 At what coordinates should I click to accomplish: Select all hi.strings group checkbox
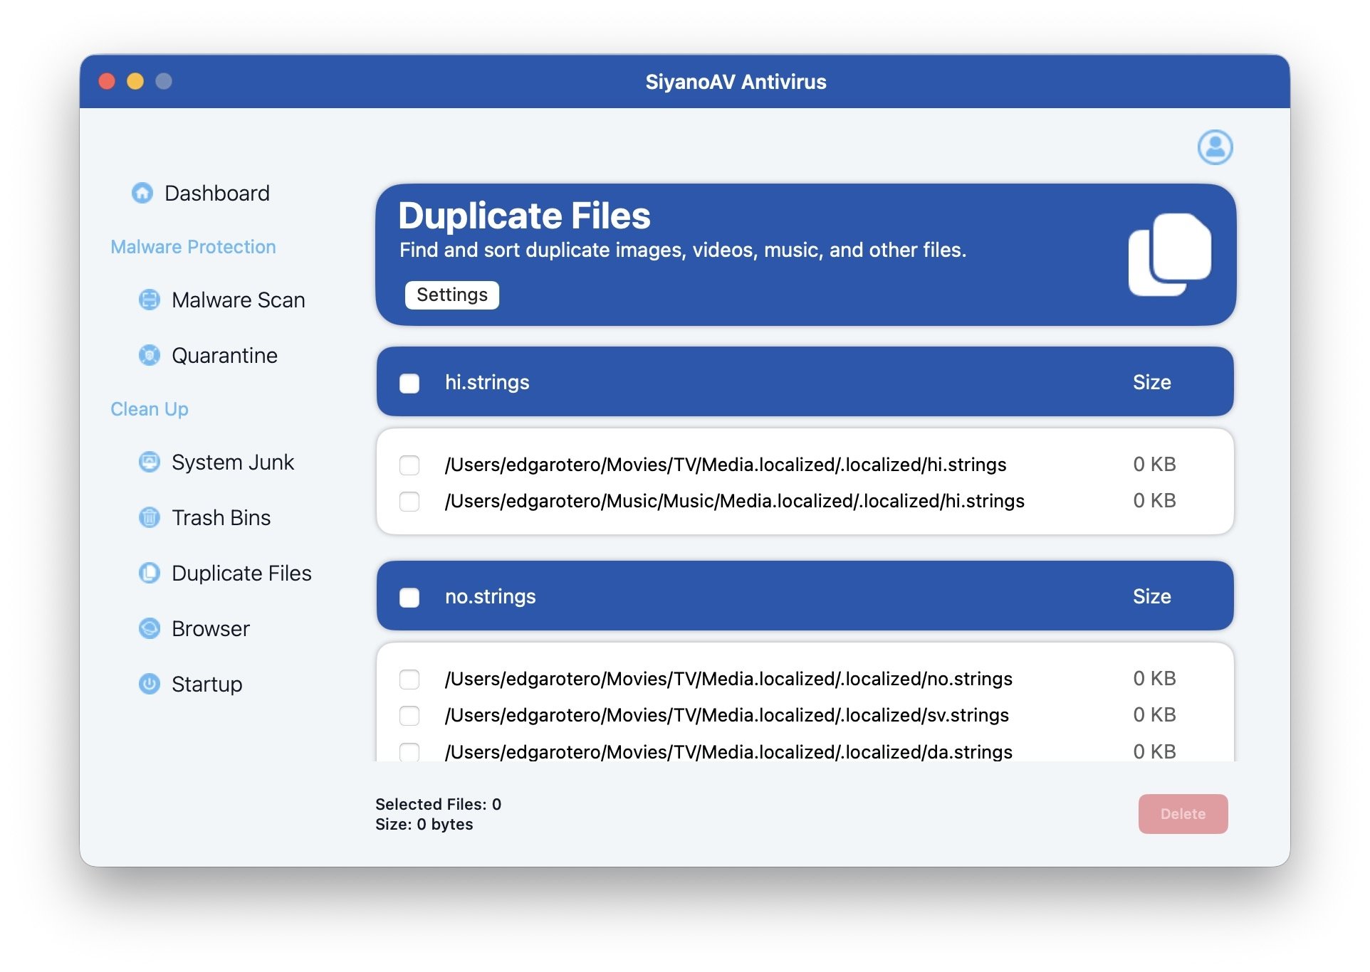[409, 384]
